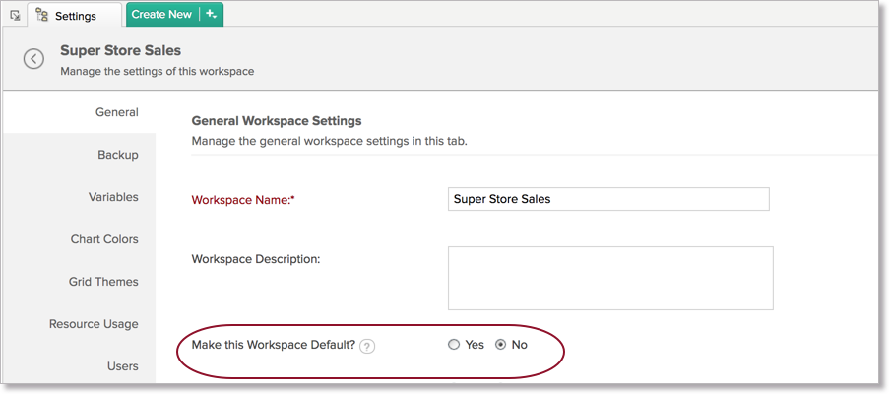View the Resource Usage section
The image size is (889, 394).
[x=94, y=324]
